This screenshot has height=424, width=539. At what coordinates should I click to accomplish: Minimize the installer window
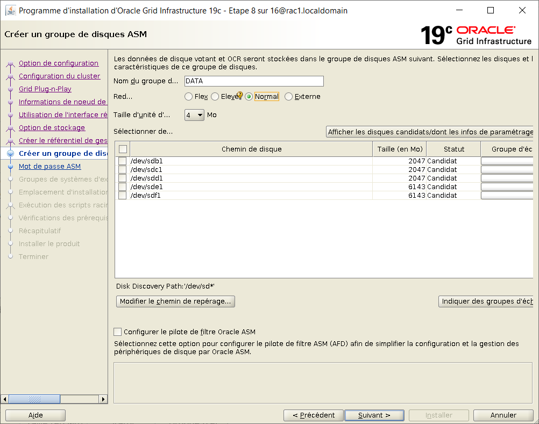click(x=459, y=11)
